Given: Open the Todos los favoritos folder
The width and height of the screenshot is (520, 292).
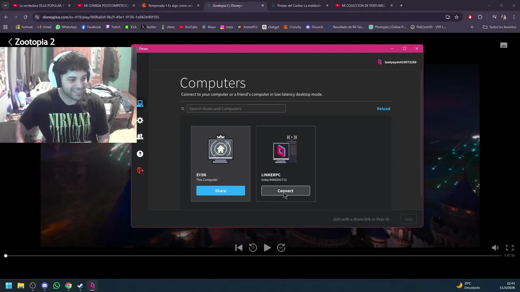Looking at the screenshot, I should click(499, 27).
